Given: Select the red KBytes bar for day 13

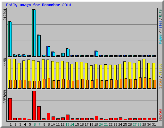Looking at the screenshot, I should pyautogui.click(x=68, y=117).
